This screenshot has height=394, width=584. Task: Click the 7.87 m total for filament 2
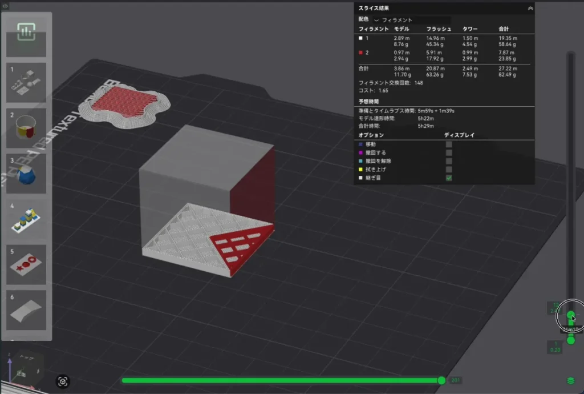tap(506, 53)
